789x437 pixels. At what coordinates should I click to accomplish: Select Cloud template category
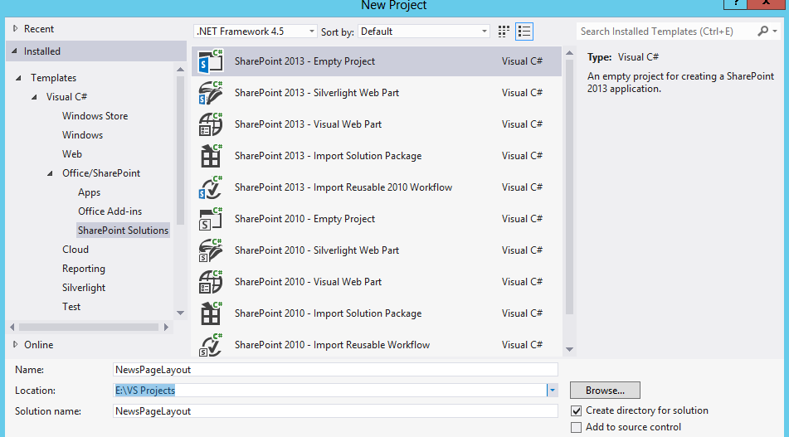(x=75, y=250)
